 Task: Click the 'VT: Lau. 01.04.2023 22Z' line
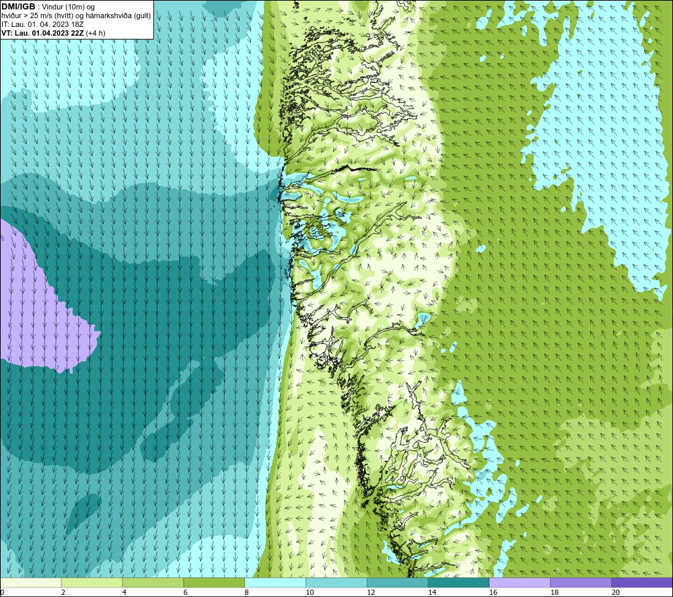click(x=53, y=32)
